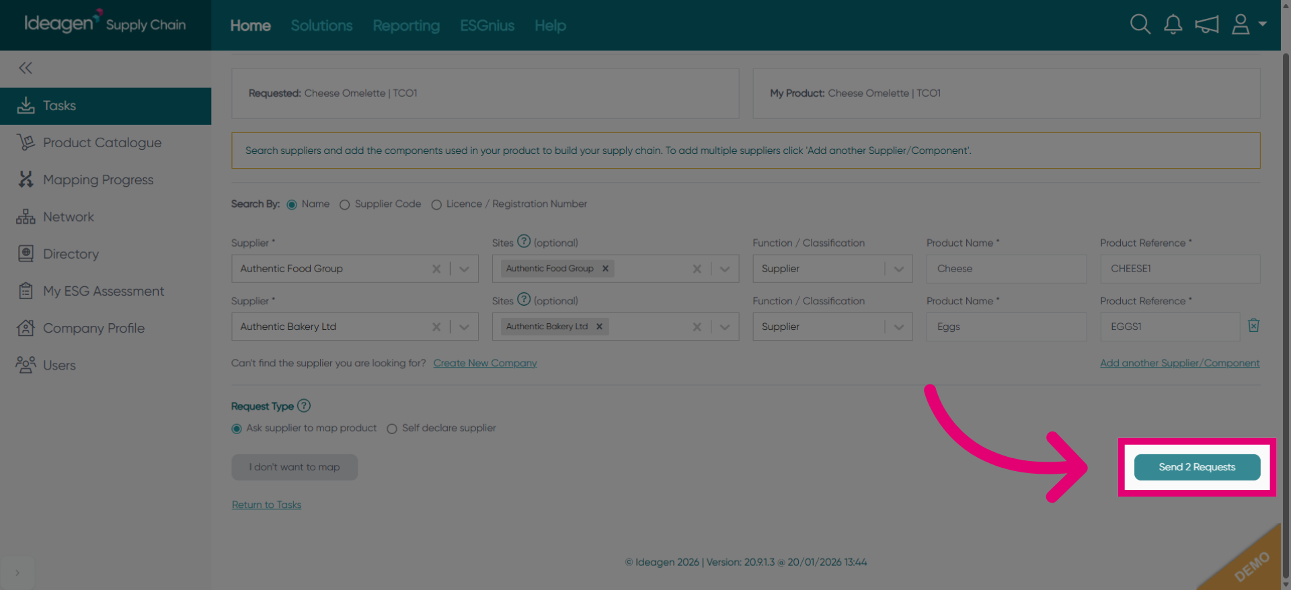Expand Sites dropdown for Authentic Food Group
Image resolution: width=1291 pixels, height=590 pixels.
tap(724, 269)
